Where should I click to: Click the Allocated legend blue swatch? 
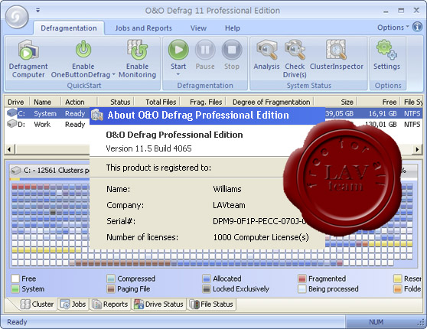click(207, 279)
